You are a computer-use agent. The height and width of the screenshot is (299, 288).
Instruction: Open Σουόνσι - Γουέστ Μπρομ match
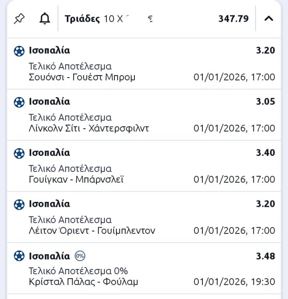pyautogui.click(x=82, y=77)
